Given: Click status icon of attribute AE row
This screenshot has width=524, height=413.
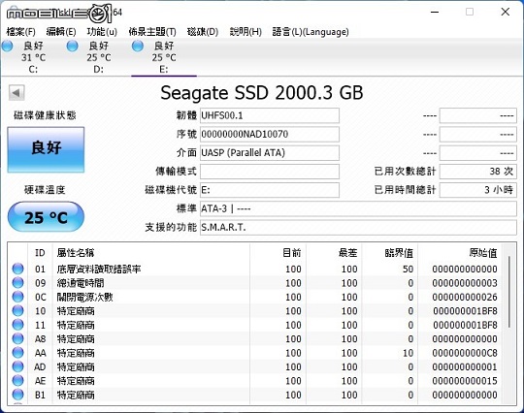Looking at the screenshot, I should pyautogui.click(x=17, y=381).
